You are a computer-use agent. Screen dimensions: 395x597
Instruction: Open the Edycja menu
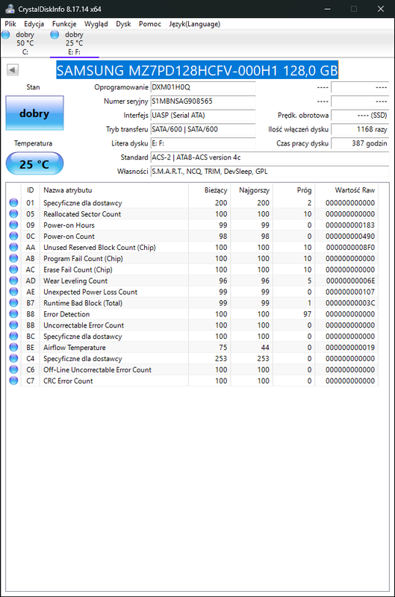click(34, 24)
